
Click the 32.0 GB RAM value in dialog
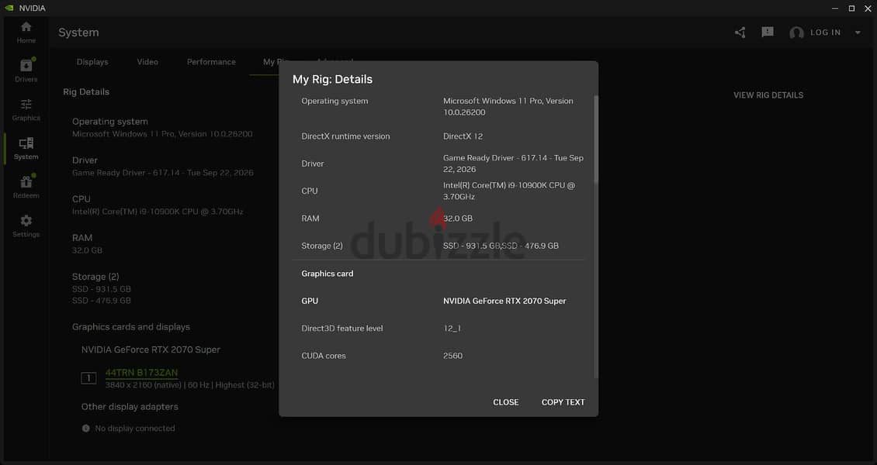point(458,219)
